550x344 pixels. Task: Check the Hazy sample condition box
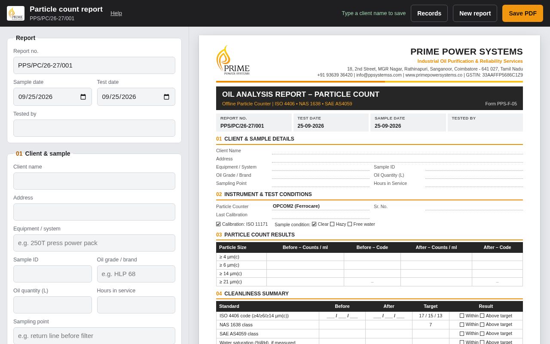[x=332, y=224]
